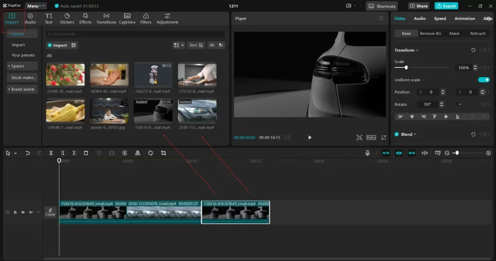Select the Crop tool in timeline toolbar
This screenshot has height=261, width=496.
pyautogui.click(x=163, y=153)
